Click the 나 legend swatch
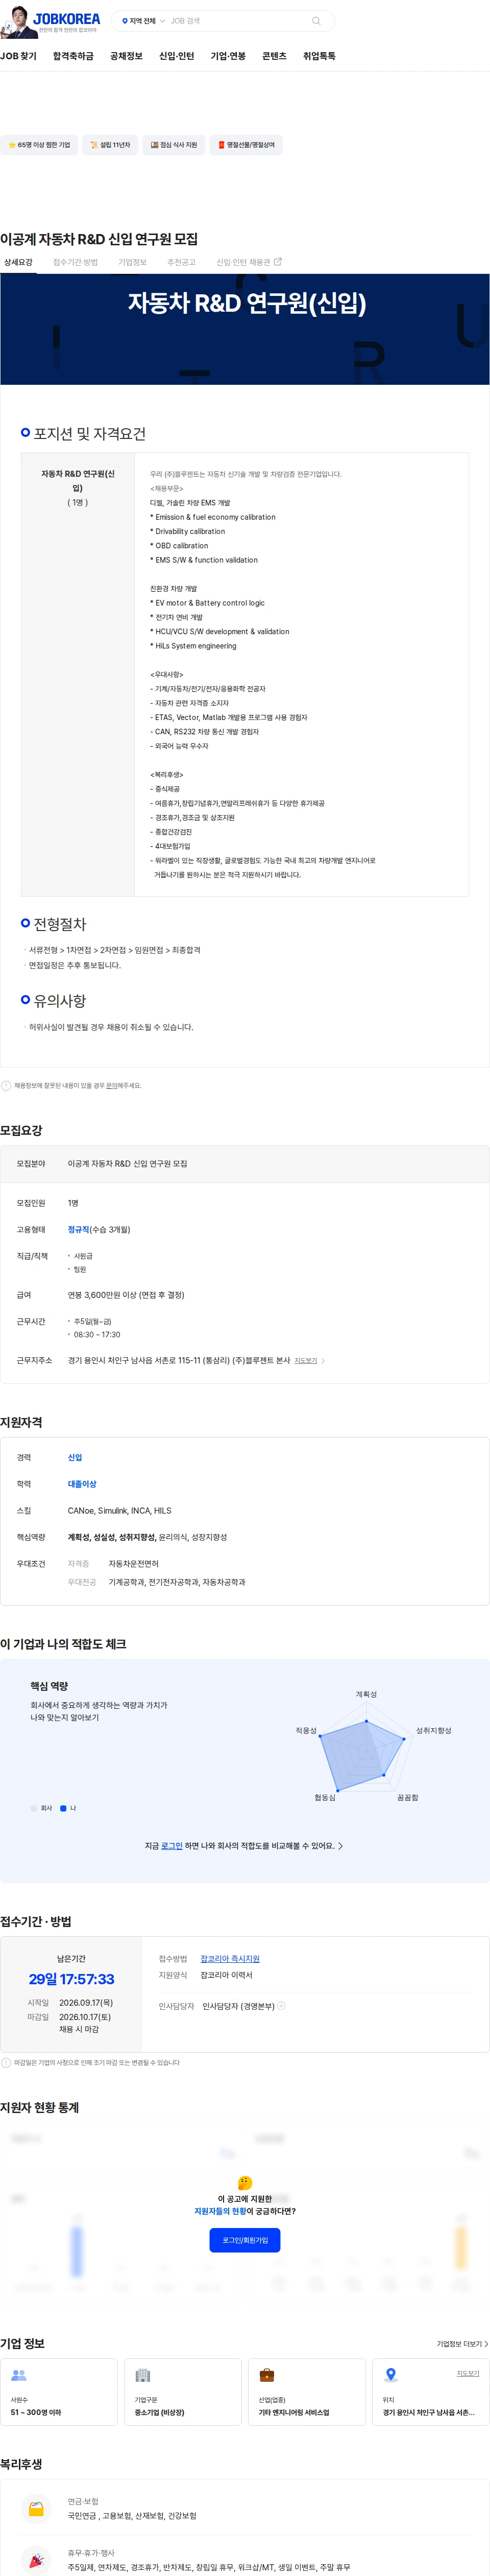The image size is (490, 2576). [x=64, y=1808]
